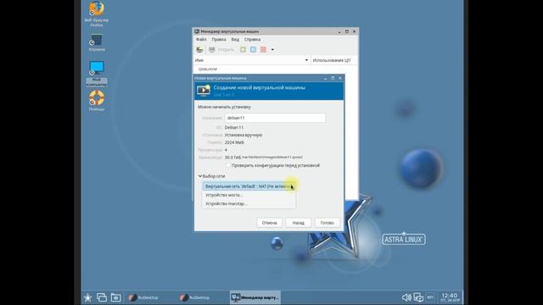Click the Готово button
This screenshot has height=305, width=543.
point(327,223)
